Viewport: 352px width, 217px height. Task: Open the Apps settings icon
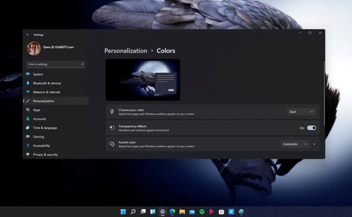pyautogui.click(x=31, y=110)
